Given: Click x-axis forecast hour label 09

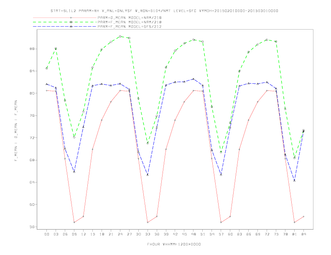Looking at the screenshot, I should (x=74, y=234).
